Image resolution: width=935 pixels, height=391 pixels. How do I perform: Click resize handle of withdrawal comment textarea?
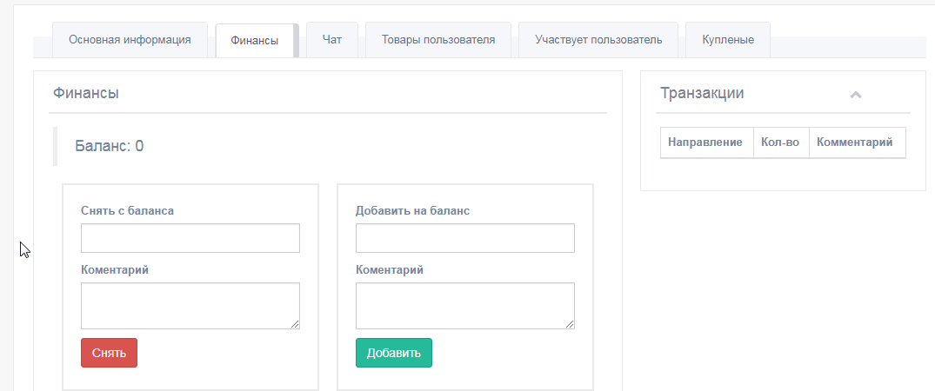296,325
